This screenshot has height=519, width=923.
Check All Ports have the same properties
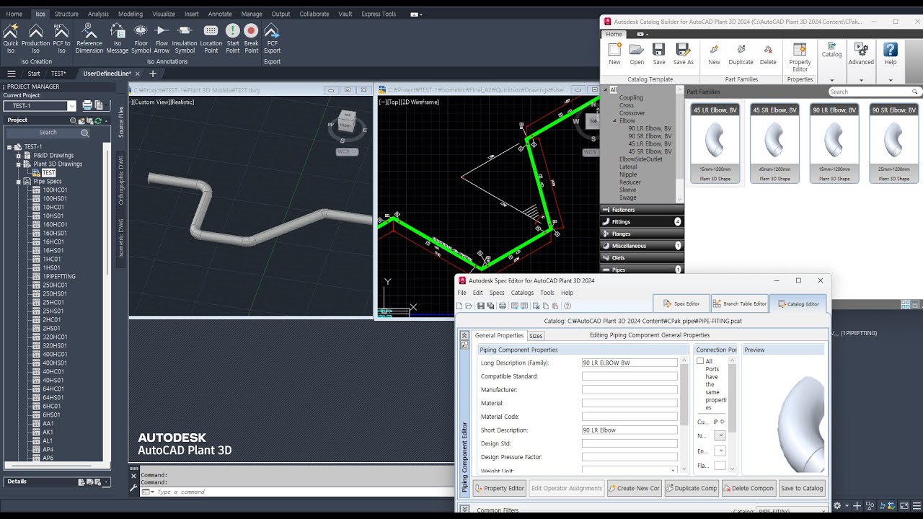click(x=700, y=361)
